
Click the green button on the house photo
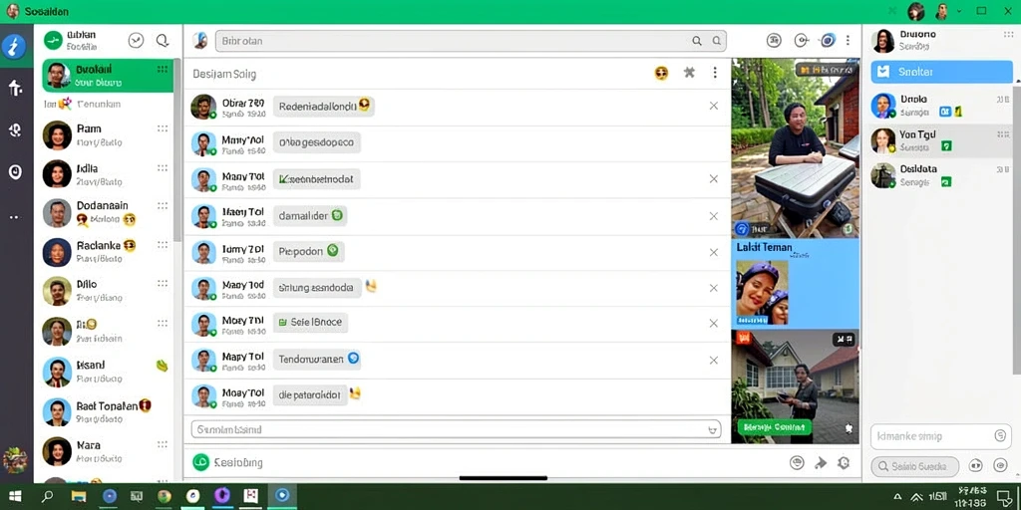774,427
